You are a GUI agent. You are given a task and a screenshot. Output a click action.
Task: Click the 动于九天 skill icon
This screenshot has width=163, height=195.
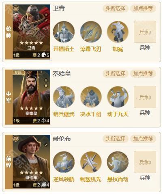[x=118, y=97]
